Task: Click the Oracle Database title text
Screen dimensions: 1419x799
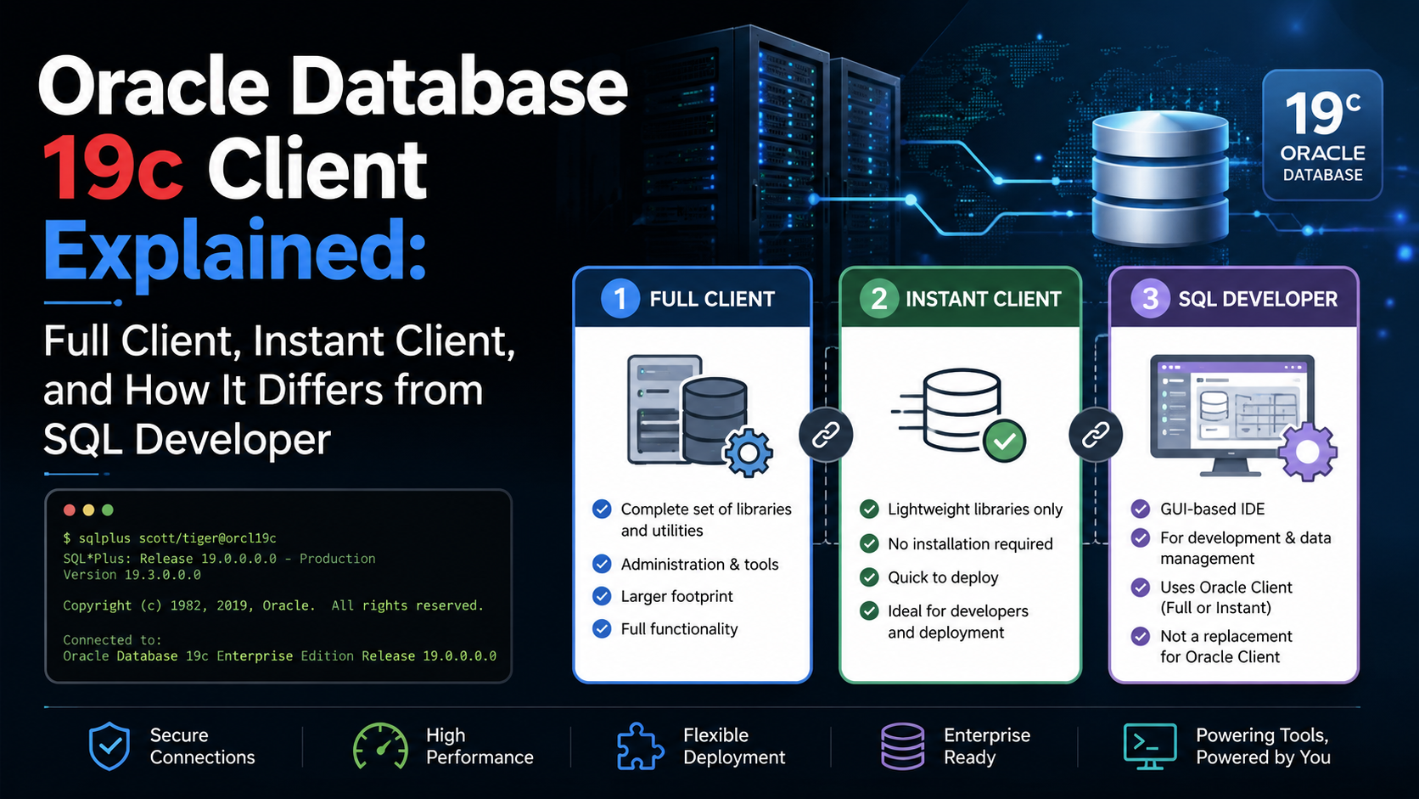Action: [x=333, y=87]
